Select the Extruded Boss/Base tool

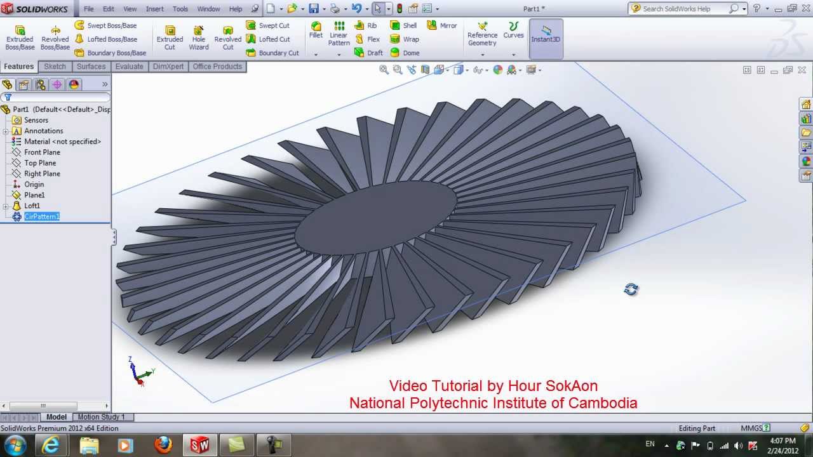[20, 38]
